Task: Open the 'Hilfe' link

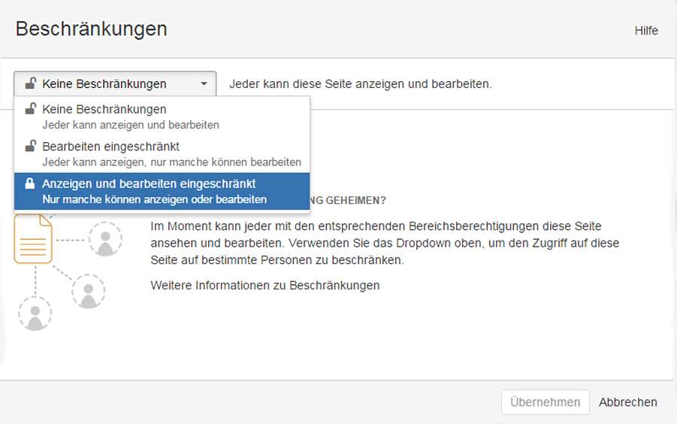Action: [645, 31]
